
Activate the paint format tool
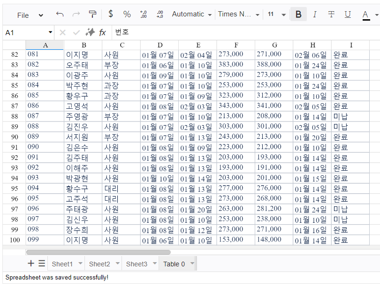click(x=92, y=15)
